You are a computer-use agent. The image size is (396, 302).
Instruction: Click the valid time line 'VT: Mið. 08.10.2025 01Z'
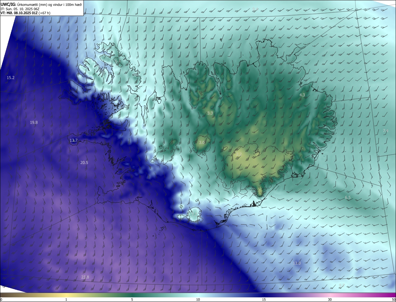[19, 13]
